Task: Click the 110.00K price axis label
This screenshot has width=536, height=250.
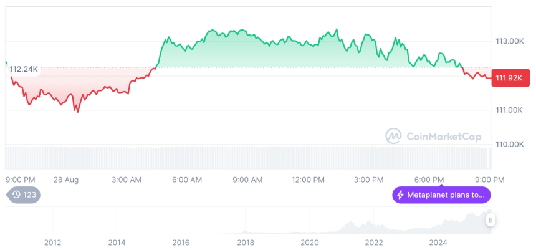Action: pyautogui.click(x=509, y=144)
